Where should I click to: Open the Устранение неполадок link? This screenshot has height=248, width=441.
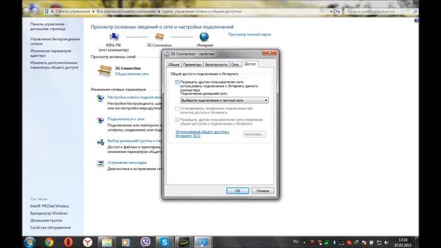click(x=127, y=163)
